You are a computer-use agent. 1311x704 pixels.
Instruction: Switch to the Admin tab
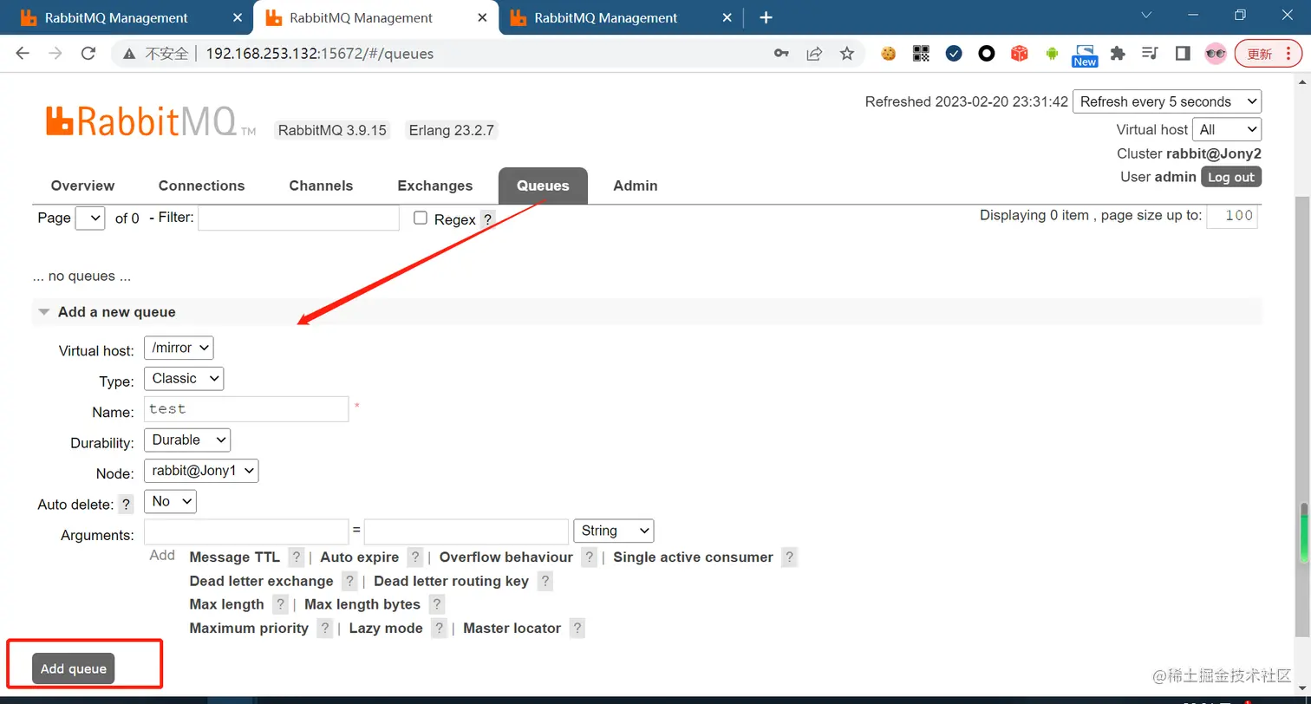(x=636, y=186)
